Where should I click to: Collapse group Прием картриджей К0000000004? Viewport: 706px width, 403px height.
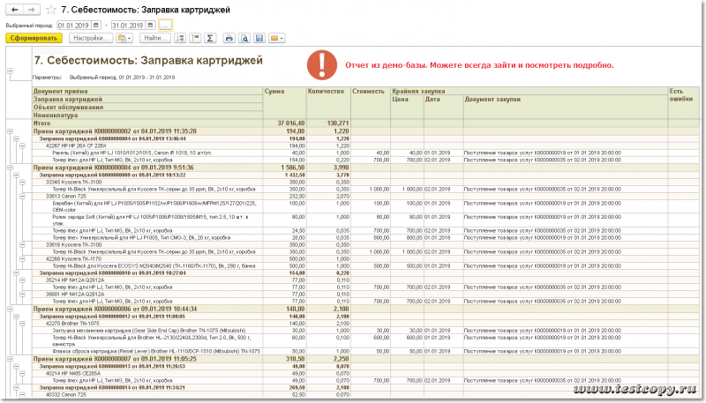pyautogui.click(x=10, y=168)
